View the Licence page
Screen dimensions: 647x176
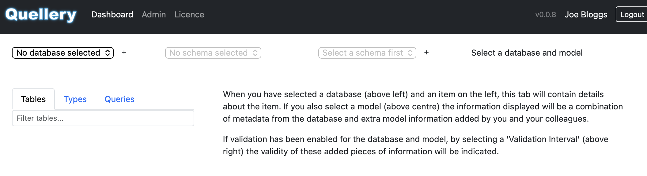(x=189, y=14)
